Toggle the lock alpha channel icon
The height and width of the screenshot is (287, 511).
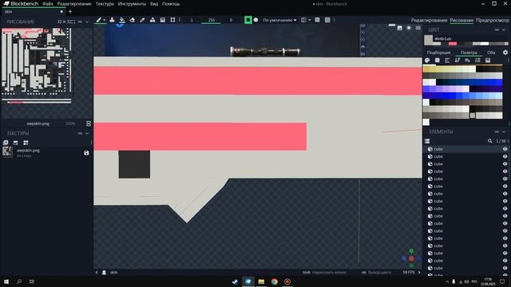tap(317, 20)
